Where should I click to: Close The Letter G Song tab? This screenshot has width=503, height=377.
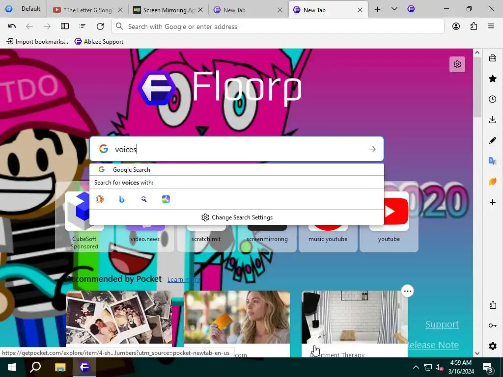click(x=120, y=10)
